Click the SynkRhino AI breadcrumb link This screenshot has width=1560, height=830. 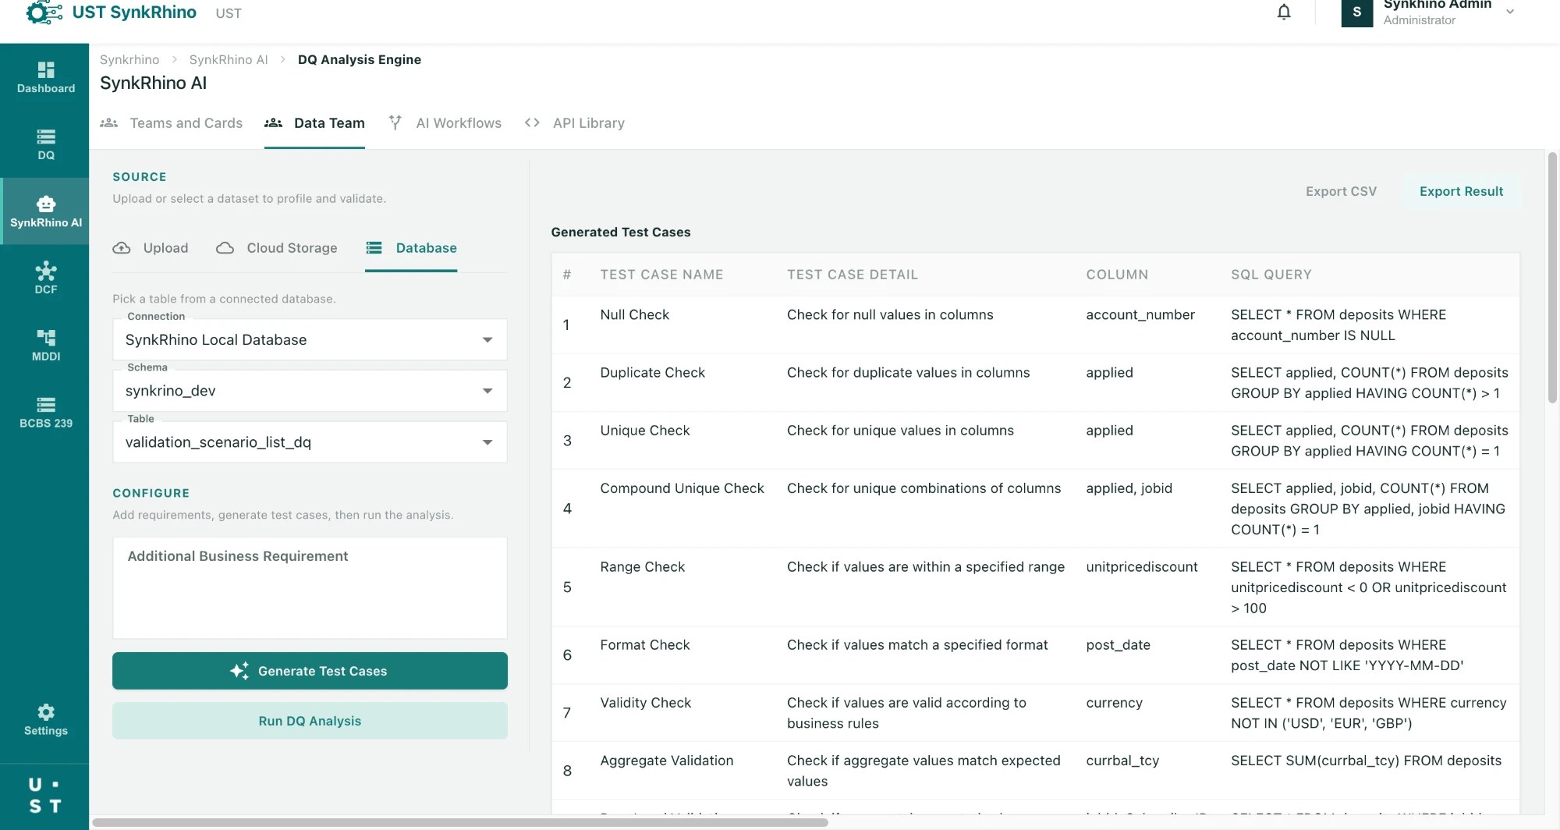point(229,59)
